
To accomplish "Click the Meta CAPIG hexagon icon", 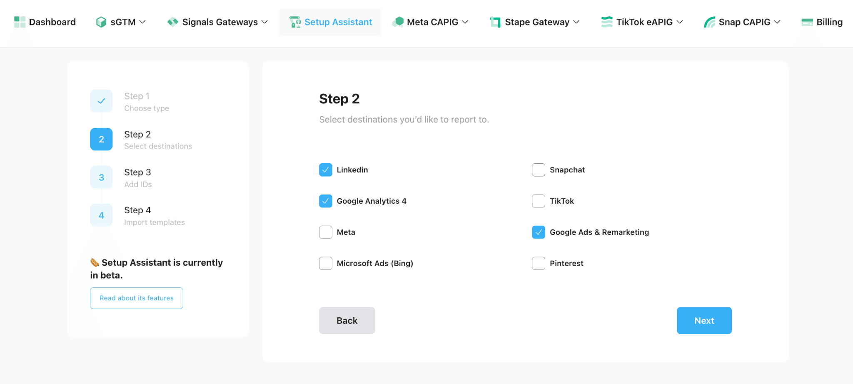I will coord(398,22).
